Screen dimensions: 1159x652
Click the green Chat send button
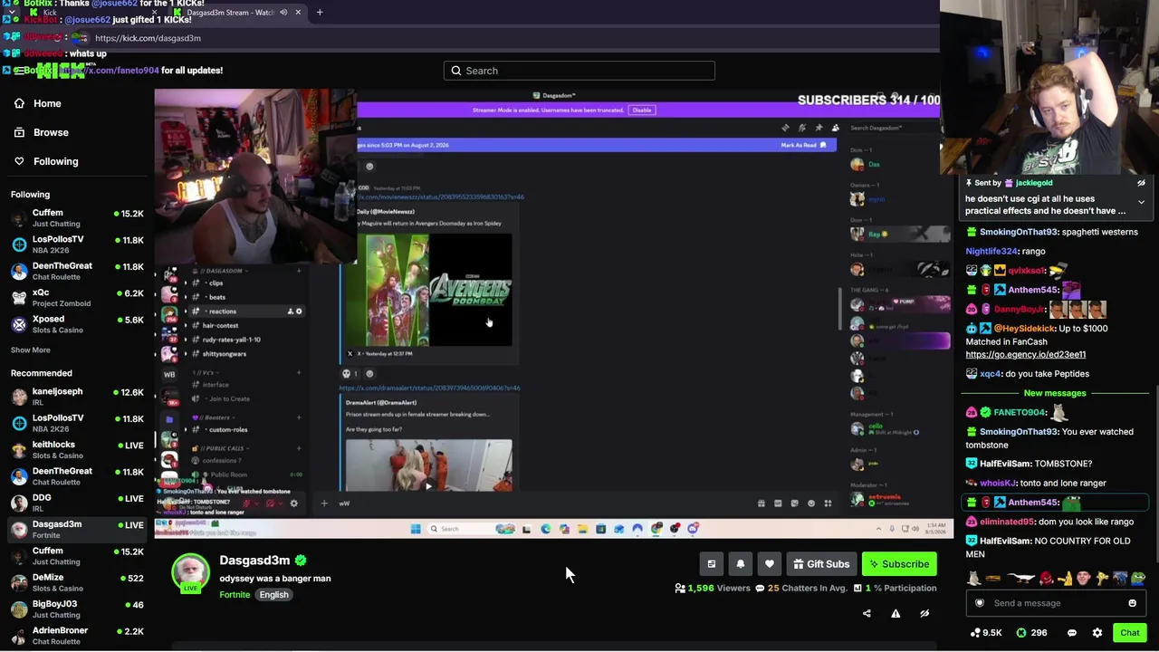click(1129, 633)
